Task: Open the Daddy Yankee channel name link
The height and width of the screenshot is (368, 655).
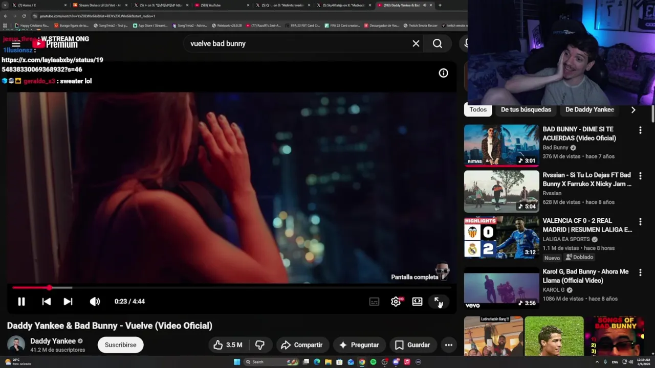Action: 53,341
